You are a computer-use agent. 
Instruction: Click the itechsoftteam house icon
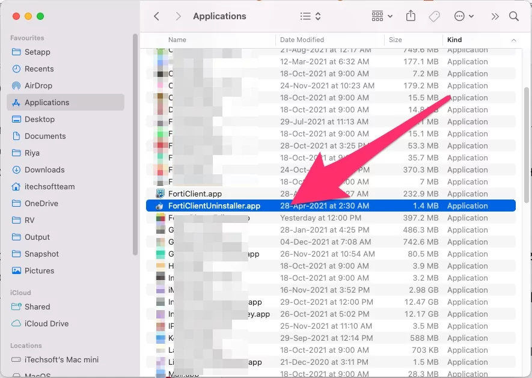[x=16, y=187]
